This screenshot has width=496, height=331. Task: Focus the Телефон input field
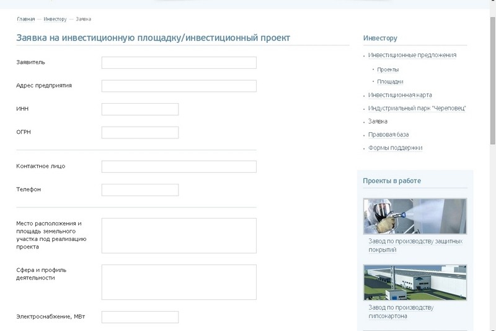[x=139, y=189]
